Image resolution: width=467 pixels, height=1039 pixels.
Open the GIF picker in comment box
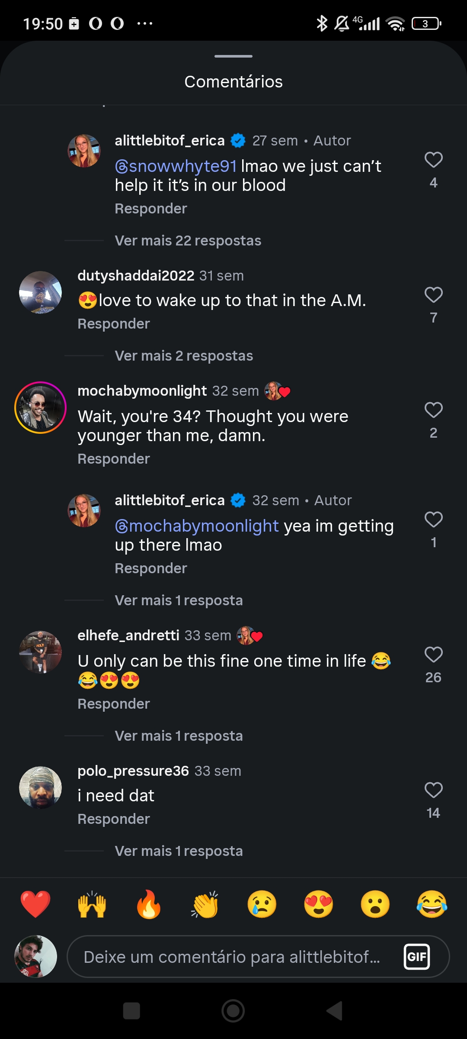[x=417, y=957]
